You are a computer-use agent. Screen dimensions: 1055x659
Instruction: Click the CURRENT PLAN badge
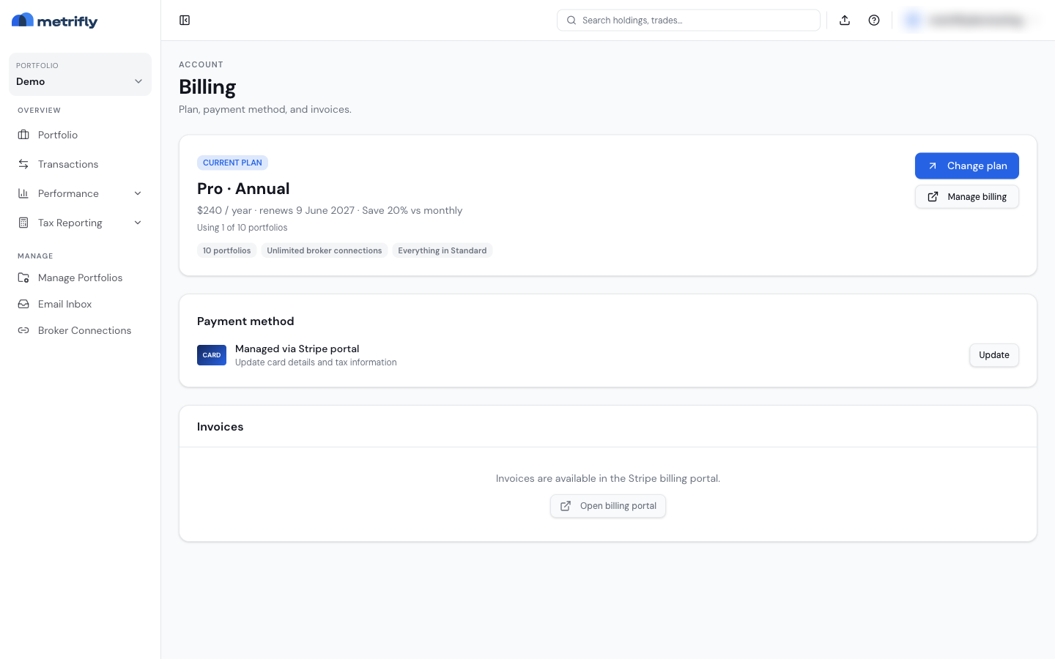pos(232,163)
